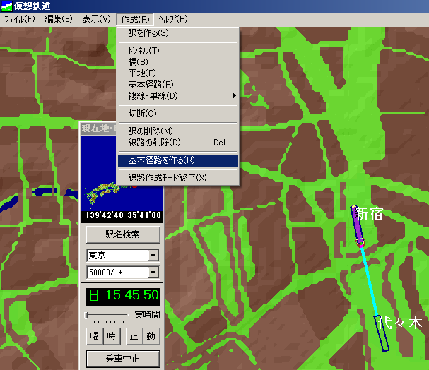Screen dimensions: 429x370
Task: Click the 駅名検索 button
Action: coord(122,234)
